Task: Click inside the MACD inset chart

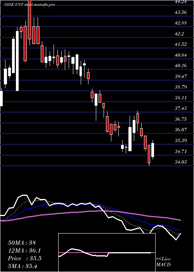Action: [x=107, y=253]
